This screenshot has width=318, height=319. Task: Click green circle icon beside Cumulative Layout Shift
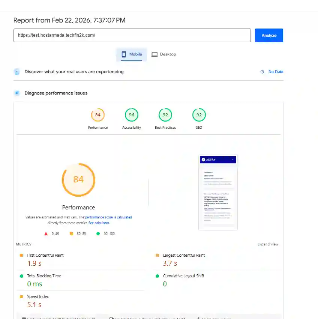pyautogui.click(x=157, y=276)
